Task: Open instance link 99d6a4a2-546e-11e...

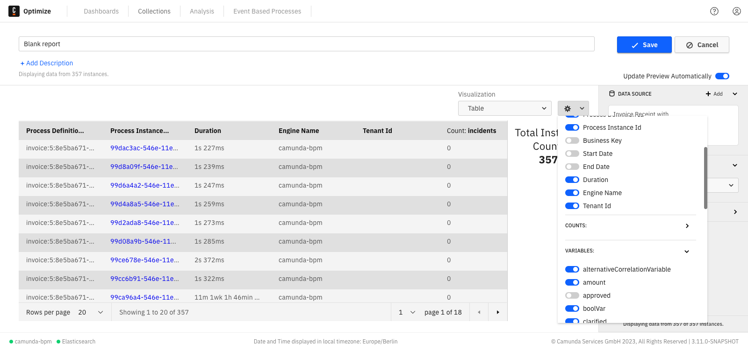Action: tap(145, 185)
